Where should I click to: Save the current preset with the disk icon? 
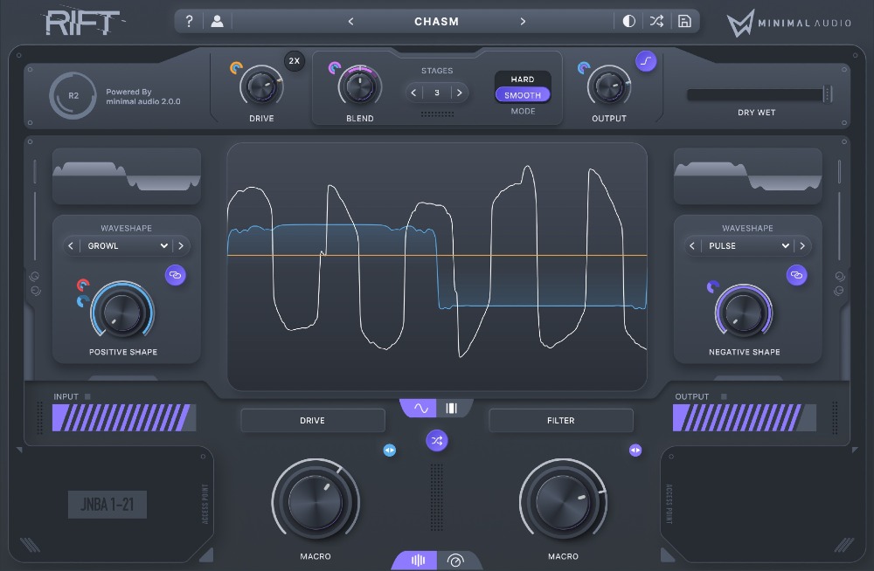684,20
